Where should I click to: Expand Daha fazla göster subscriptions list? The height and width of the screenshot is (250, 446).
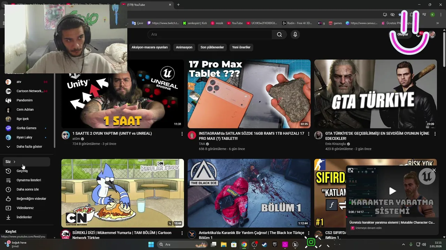pos(26,147)
